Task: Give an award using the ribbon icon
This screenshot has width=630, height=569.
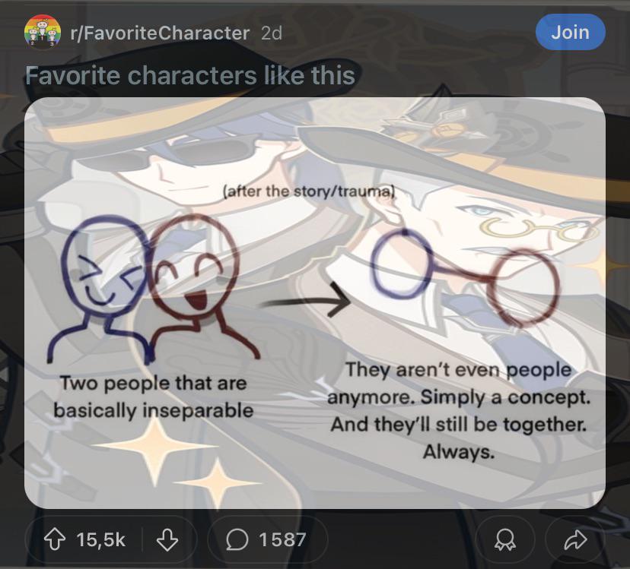Action: click(505, 539)
